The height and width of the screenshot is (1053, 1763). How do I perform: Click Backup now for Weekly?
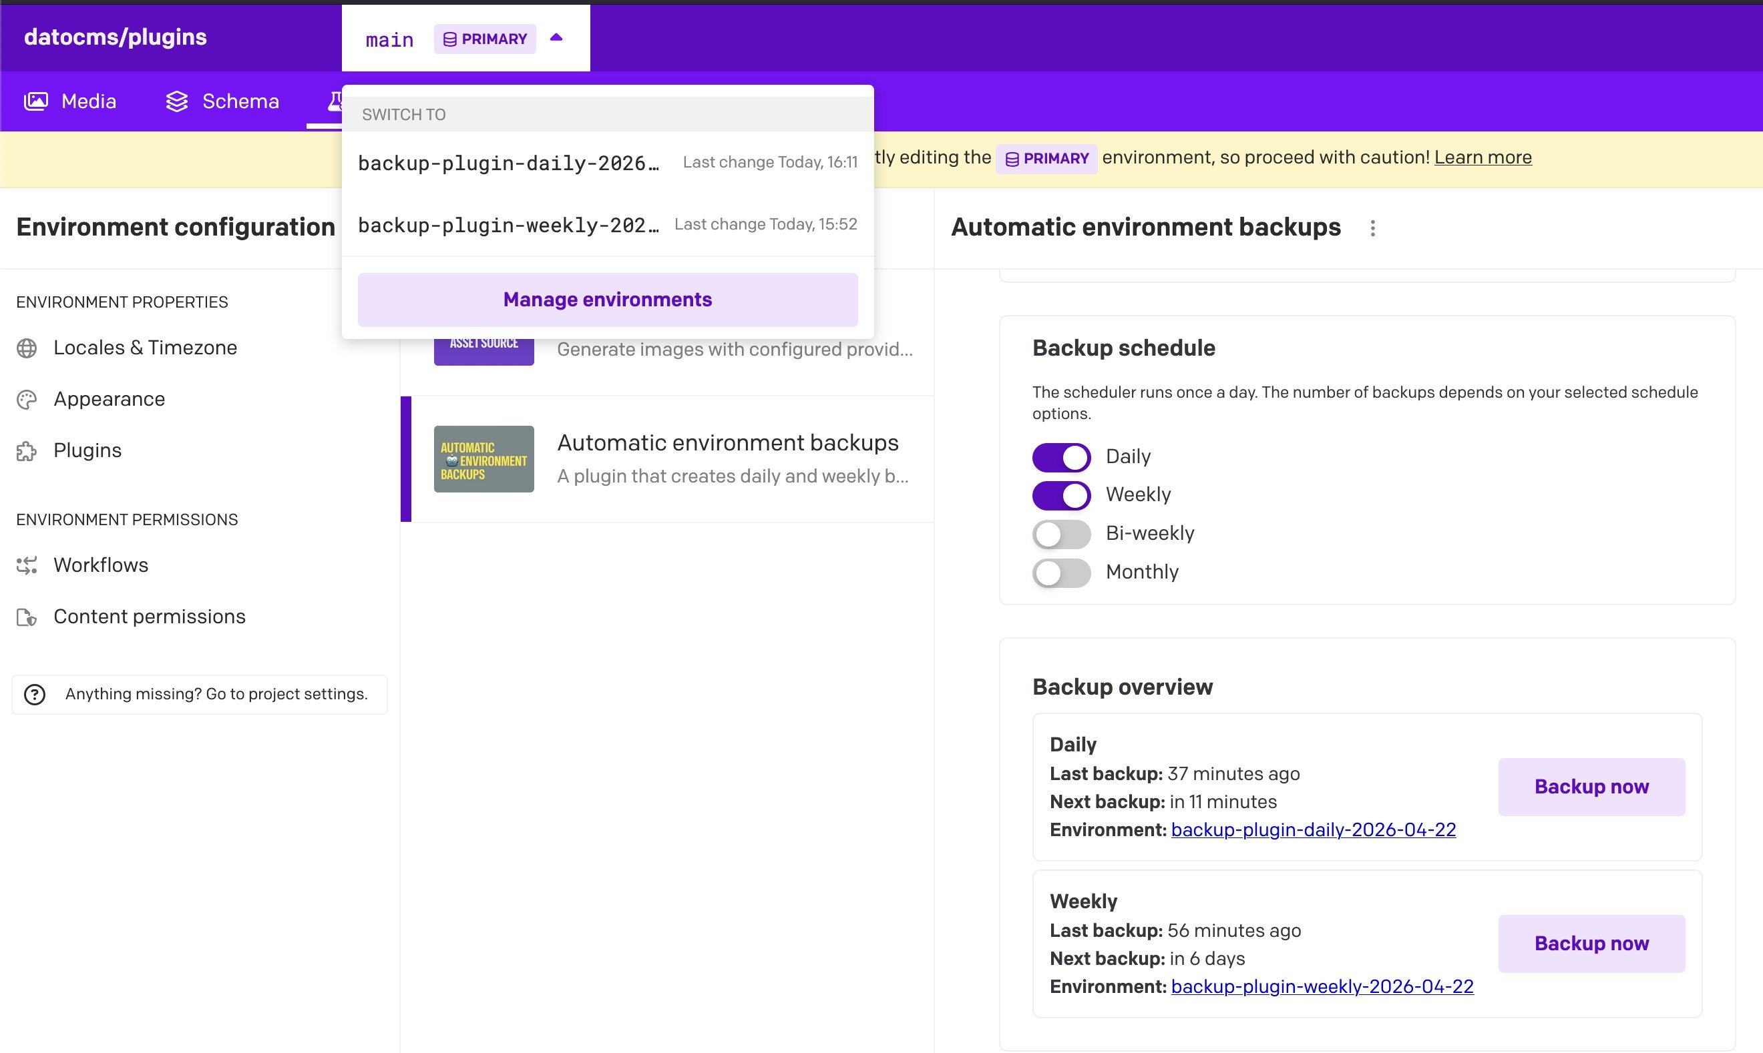(1591, 944)
